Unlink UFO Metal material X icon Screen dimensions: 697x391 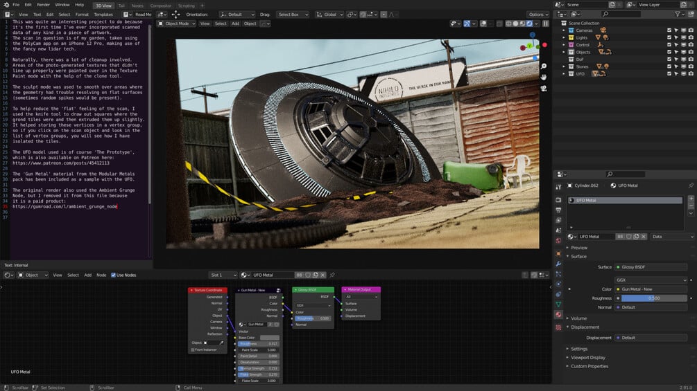(x=644, y=237)
